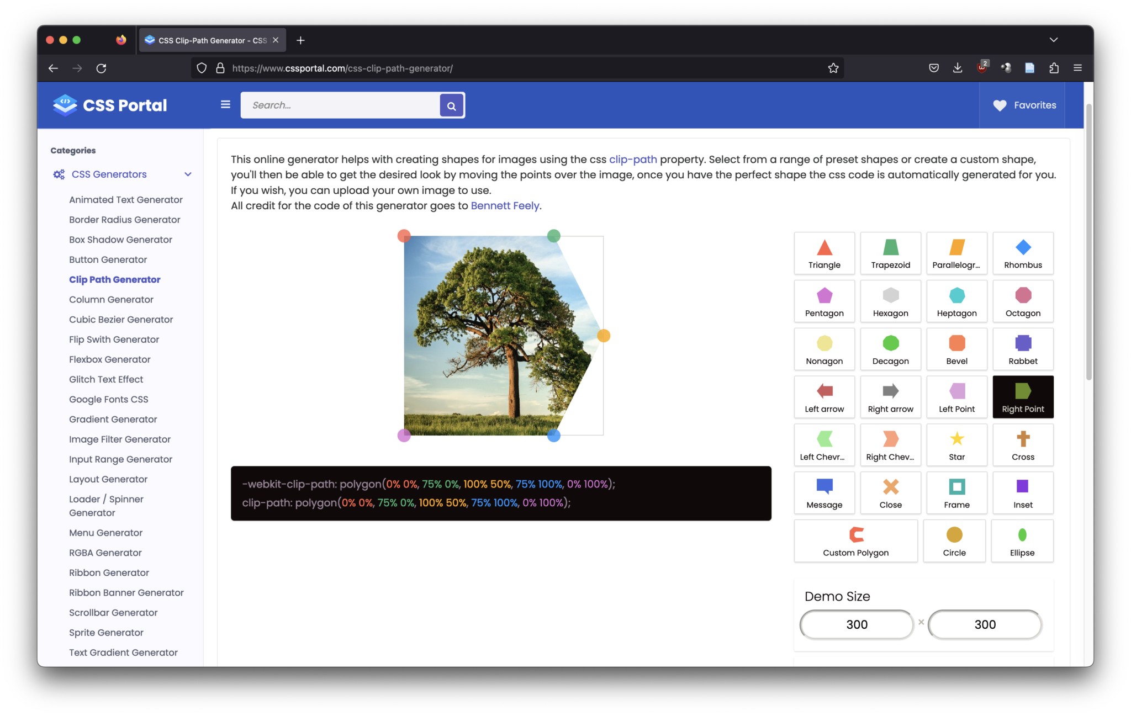The width and height of the screenshot is (1131, 716).
Task: Select the Message shape preset
Action: (x=824, y=494)
